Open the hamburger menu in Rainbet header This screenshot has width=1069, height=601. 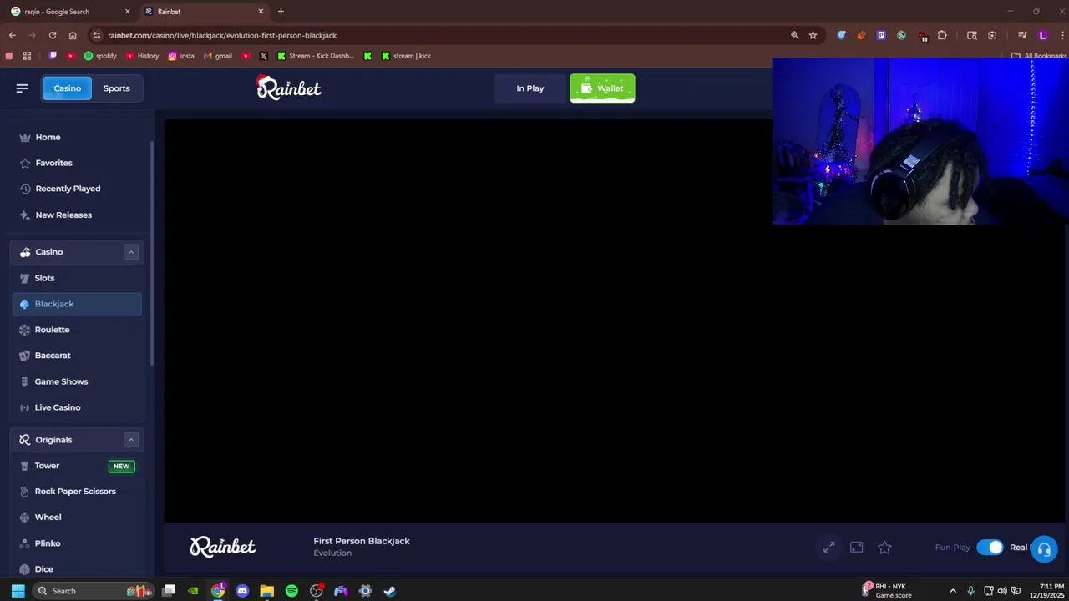23,88
